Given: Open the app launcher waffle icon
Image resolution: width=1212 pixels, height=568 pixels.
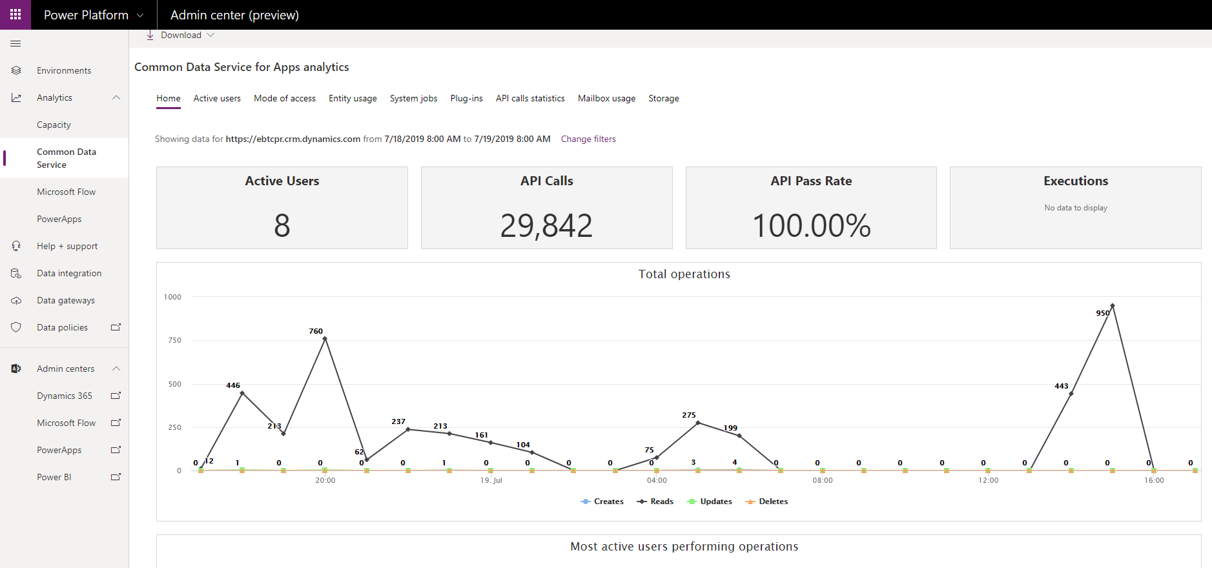Looking at the screenshot, I should 15,14.
